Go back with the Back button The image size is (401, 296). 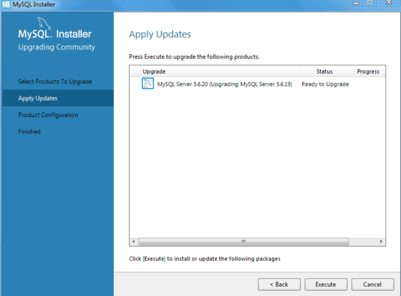279,284
